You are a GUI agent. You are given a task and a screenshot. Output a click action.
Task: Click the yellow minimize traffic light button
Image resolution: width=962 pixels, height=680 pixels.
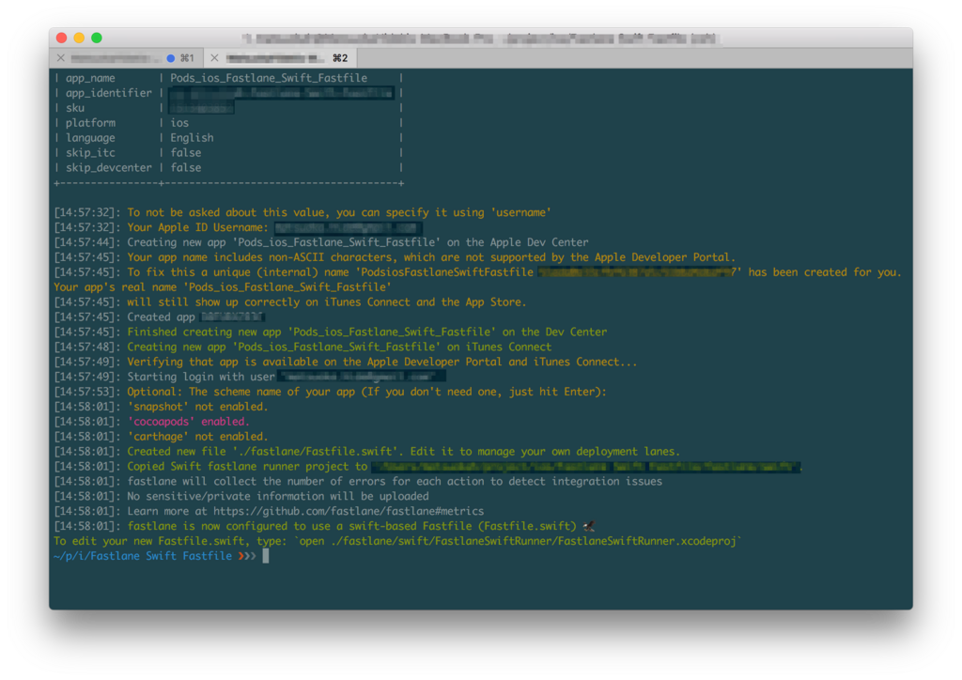tap(78, 38)
